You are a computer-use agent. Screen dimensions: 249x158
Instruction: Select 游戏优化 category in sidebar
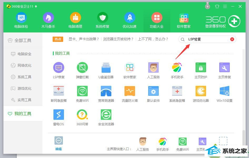click(x=24, y=88)
